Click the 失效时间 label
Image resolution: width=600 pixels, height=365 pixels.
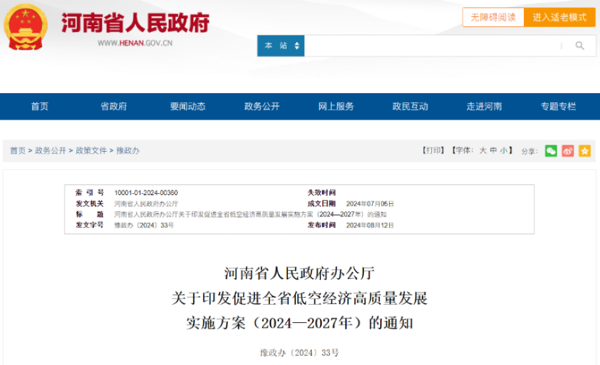coord(322,193)
